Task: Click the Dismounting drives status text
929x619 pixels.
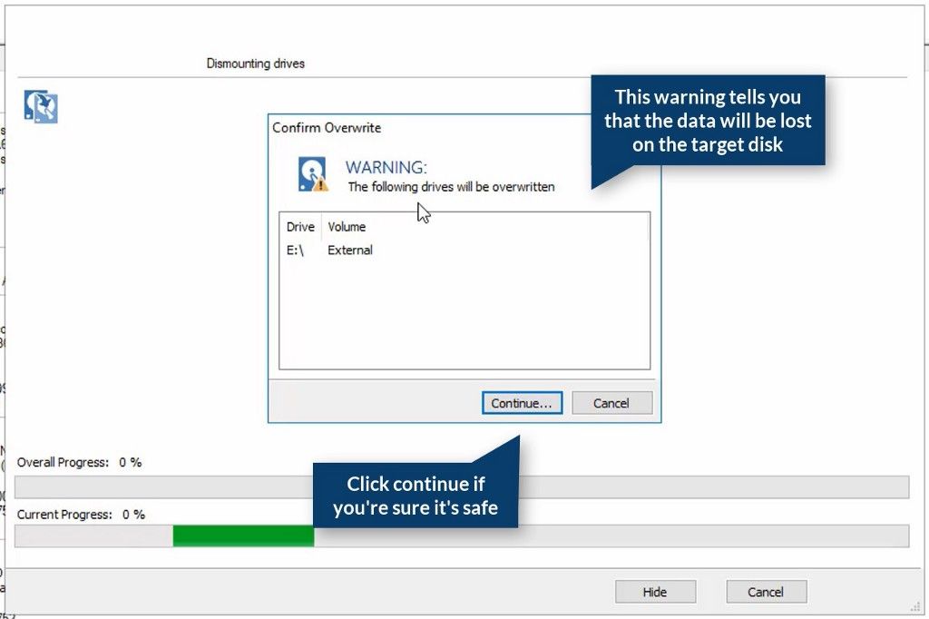Action: click(255, 64)
